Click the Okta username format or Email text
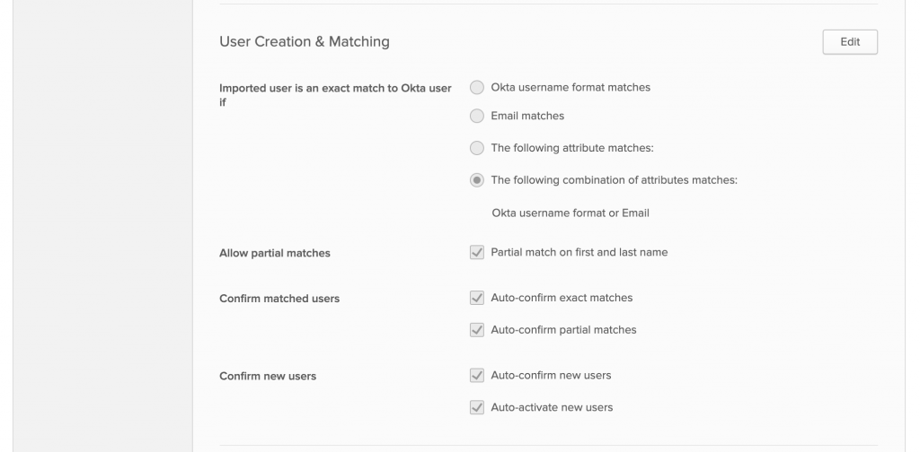The image size is (920, 452). pyautogui.click(x=571, y=213)
